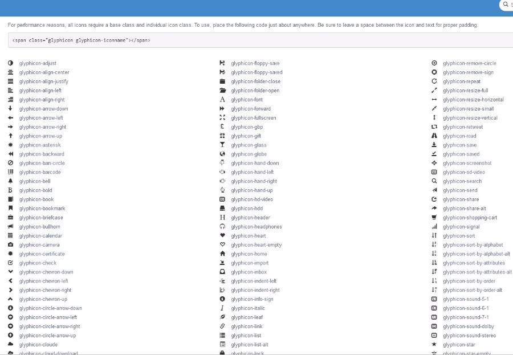Image resolution: width=513 pixels, height=355 pixels.
Task: Click the glyphicon-font letter A icon
Action: 222,100
